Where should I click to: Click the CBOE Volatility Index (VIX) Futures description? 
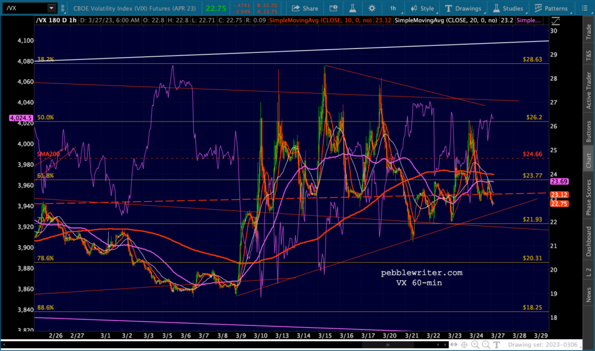point(134,8)
